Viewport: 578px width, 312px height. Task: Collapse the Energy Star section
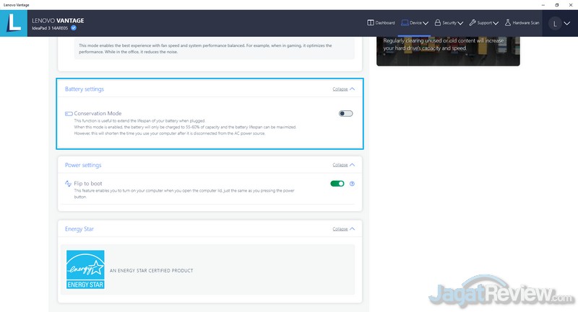343,229
